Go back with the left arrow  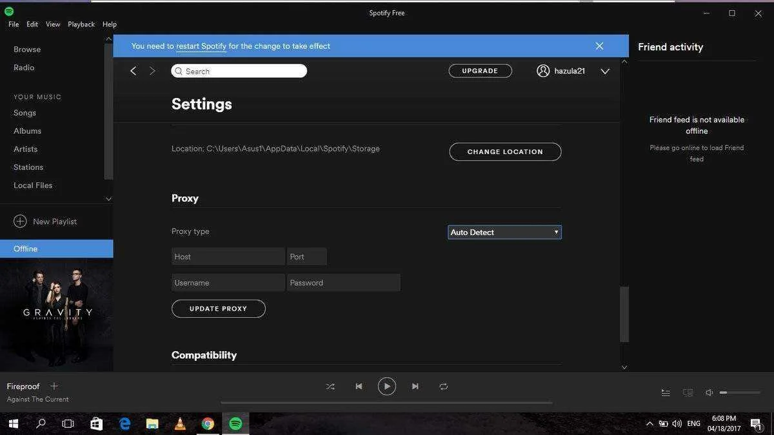point(133,71)
